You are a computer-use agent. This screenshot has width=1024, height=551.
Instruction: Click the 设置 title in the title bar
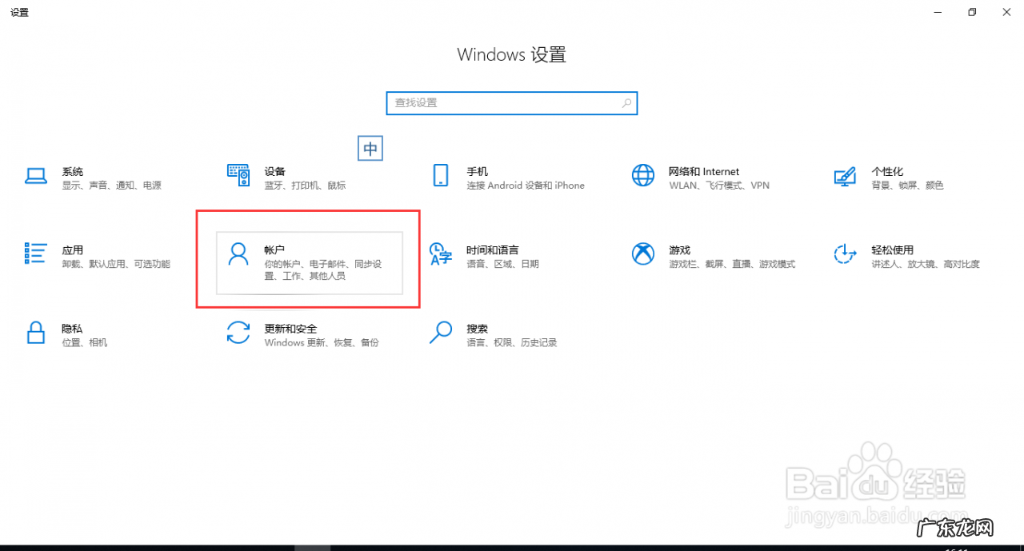(x=19, y=11)
